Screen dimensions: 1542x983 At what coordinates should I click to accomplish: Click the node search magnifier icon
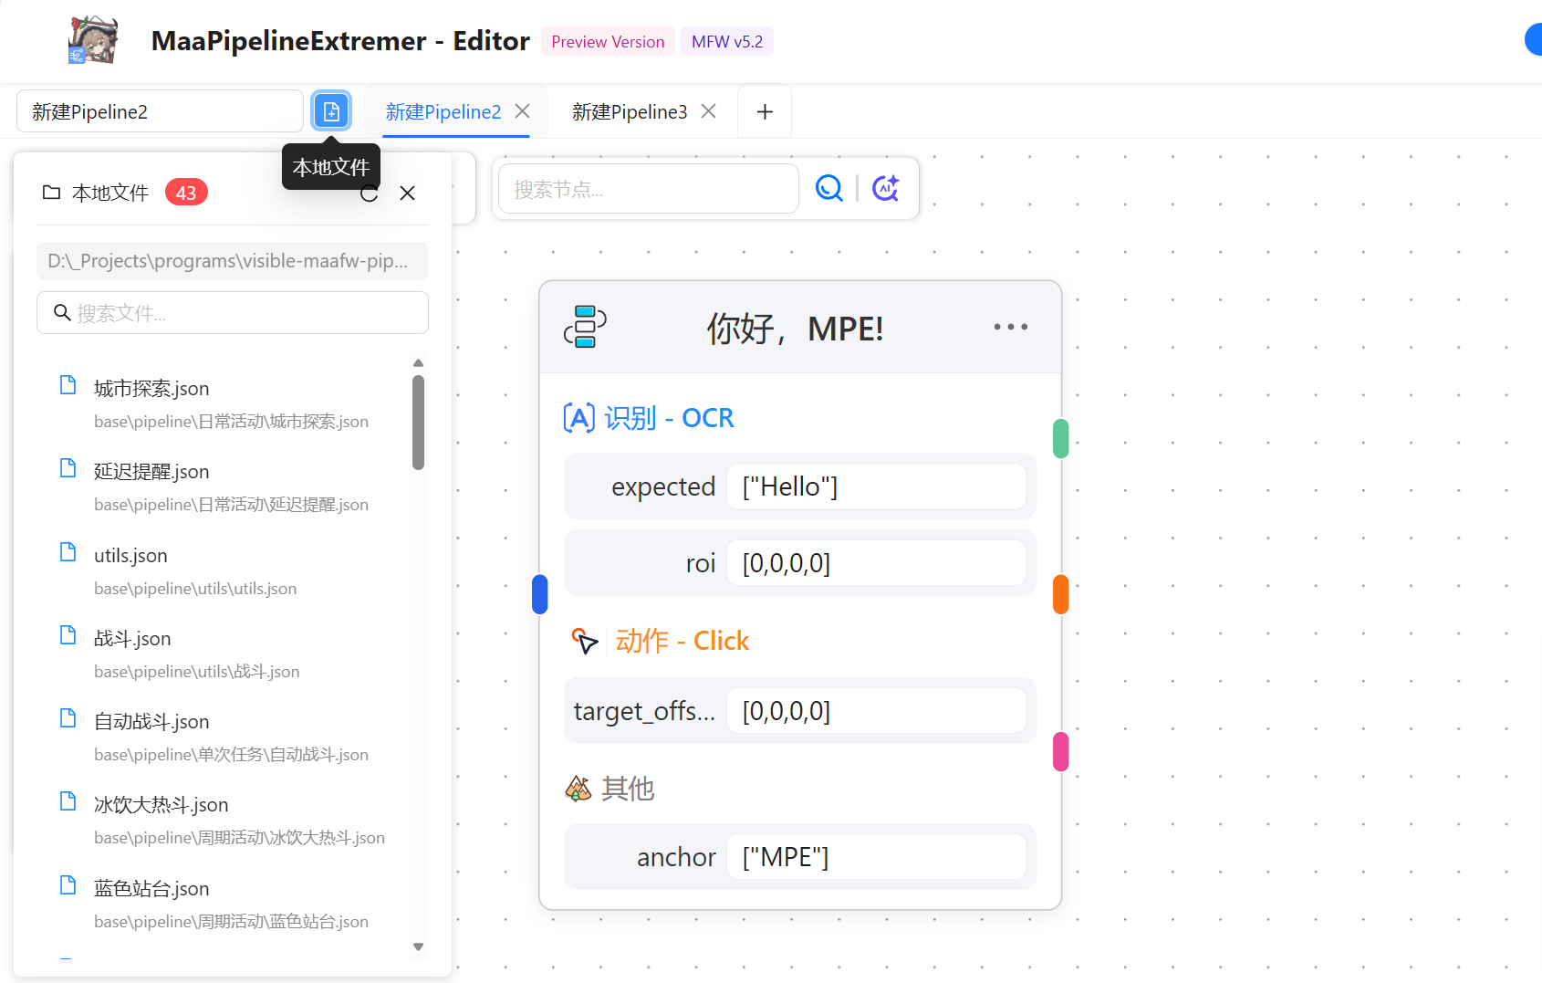tap(828, 188)
